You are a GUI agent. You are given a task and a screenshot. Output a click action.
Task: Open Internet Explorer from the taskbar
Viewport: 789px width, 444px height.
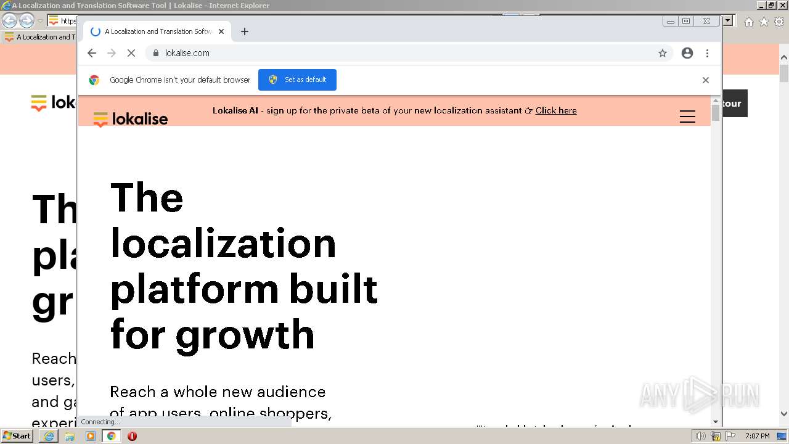(49, 436)
